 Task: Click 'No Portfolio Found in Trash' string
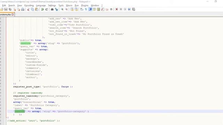tap(103, 34)
